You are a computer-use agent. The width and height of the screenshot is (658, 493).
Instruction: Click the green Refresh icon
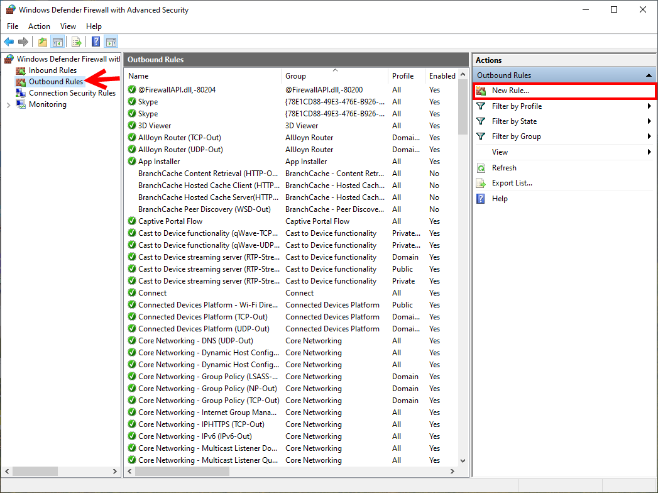[481, 168]
